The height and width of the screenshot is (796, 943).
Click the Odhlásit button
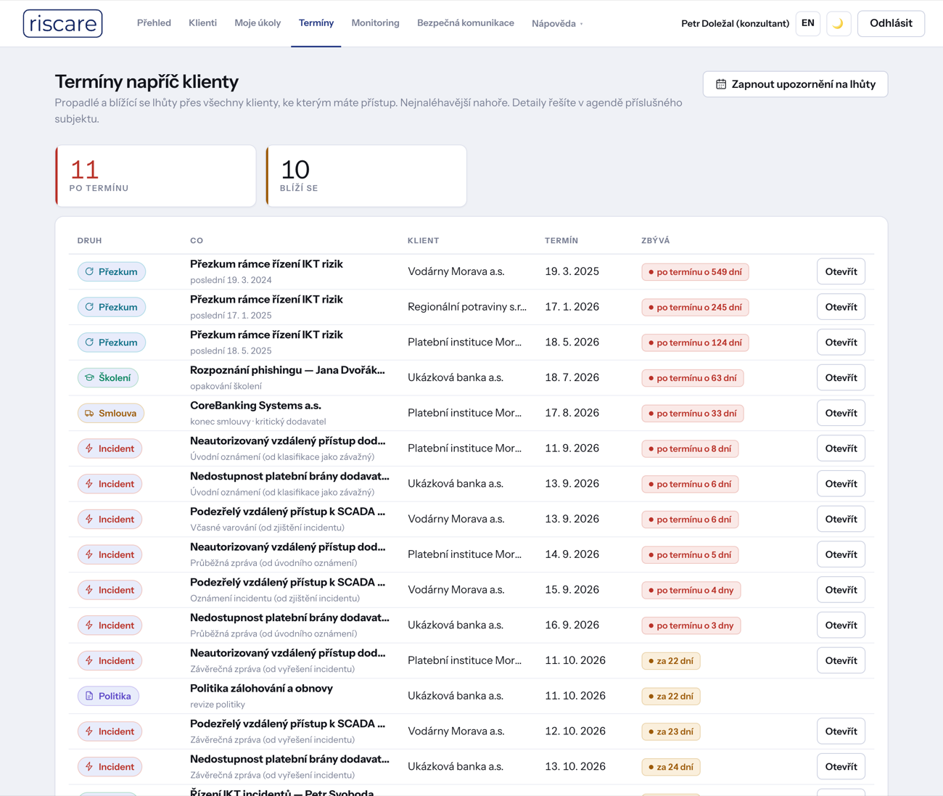coord(891,23)
